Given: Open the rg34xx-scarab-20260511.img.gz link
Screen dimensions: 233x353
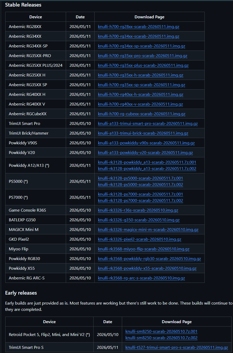Looking at the screenshot, I should [x=139, y=36].
